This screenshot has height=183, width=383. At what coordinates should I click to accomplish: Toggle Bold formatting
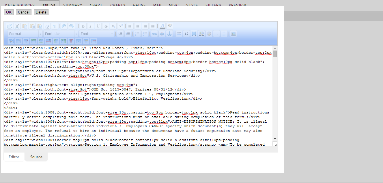pos(83,26)
